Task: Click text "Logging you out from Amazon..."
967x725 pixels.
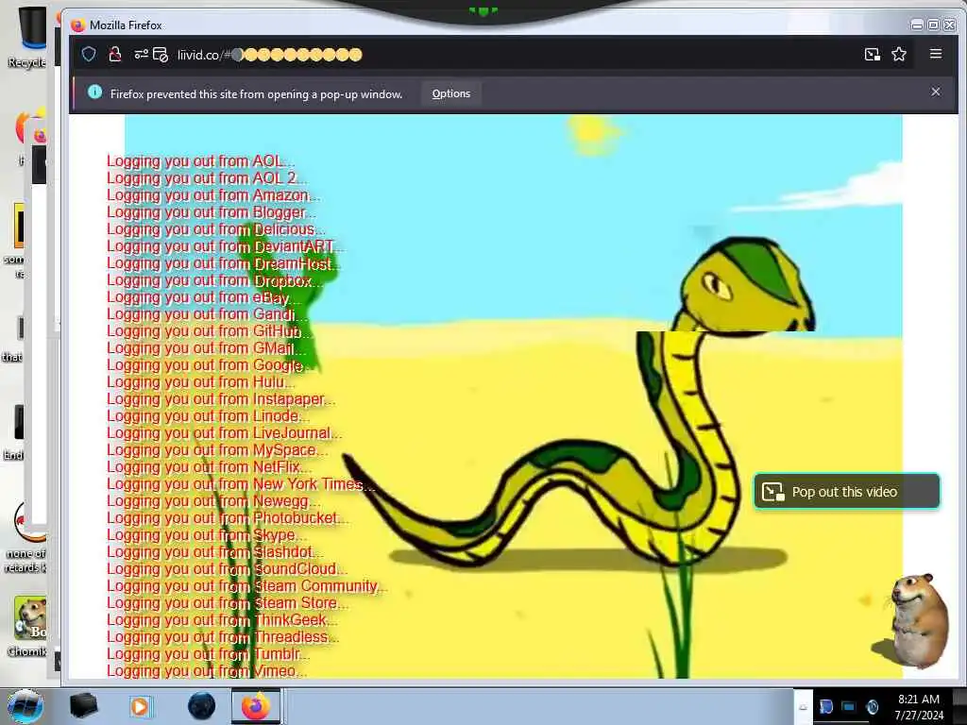Action: tap(213, 194)
